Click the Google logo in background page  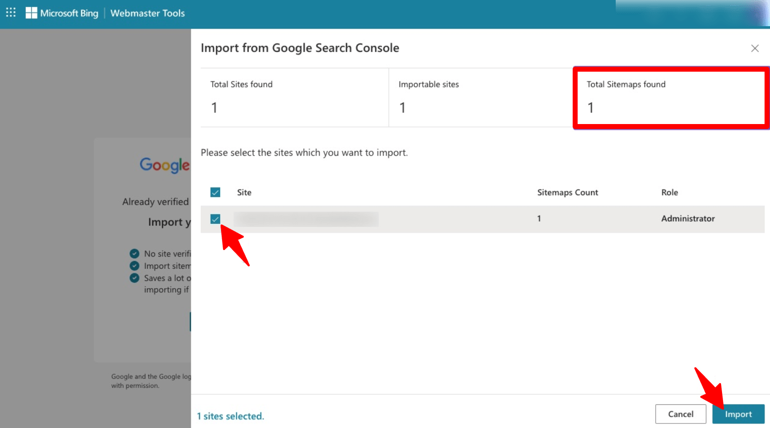point(165,166)
